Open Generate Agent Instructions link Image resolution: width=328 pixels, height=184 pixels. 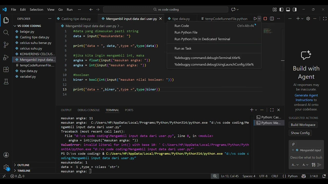(306, 98)
